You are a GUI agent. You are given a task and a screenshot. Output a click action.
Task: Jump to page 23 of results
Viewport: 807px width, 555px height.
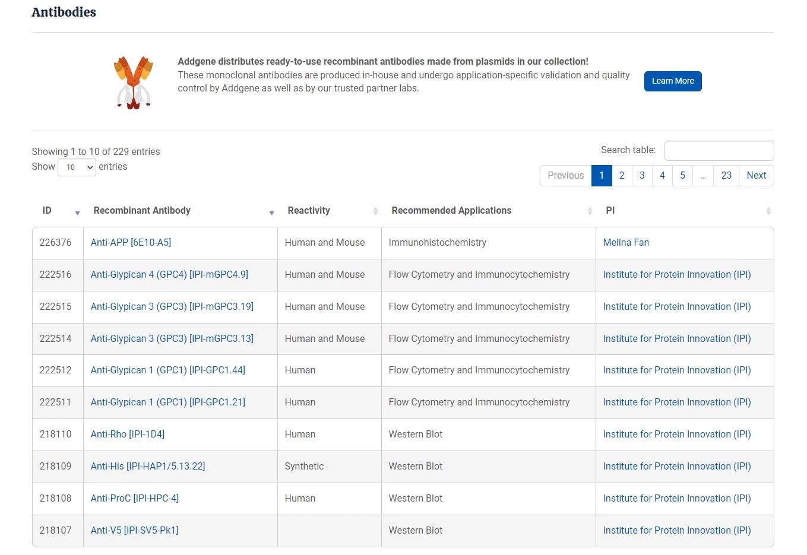coord(726,176)
